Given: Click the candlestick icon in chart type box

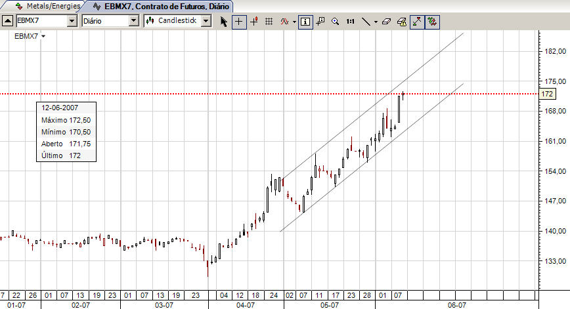Looking at the screenshot, I should point(150,21).
